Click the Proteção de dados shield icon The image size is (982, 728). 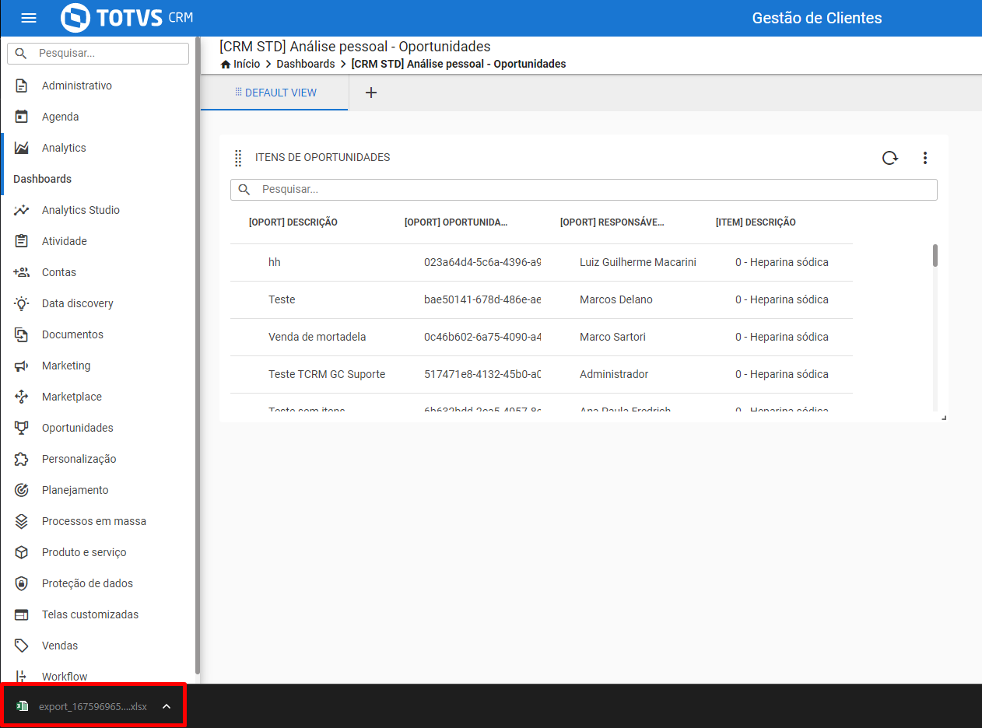22,583
